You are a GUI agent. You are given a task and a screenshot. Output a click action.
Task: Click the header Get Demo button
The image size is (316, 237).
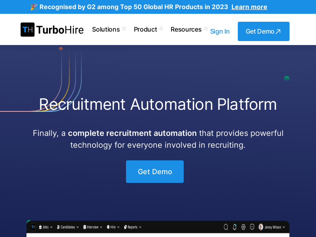pos(263,32)
